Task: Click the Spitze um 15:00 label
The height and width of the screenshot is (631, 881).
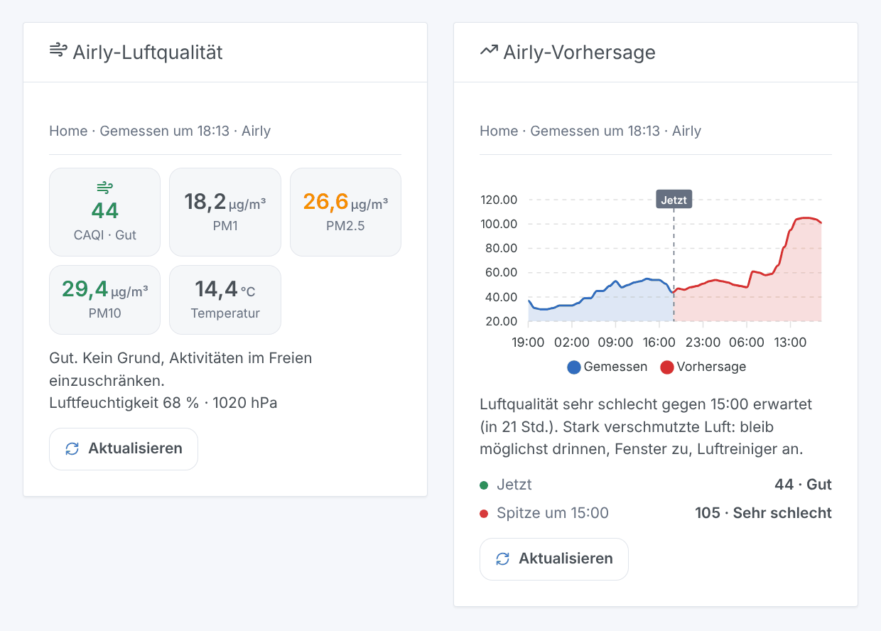Action: click(x=553, y=513)
